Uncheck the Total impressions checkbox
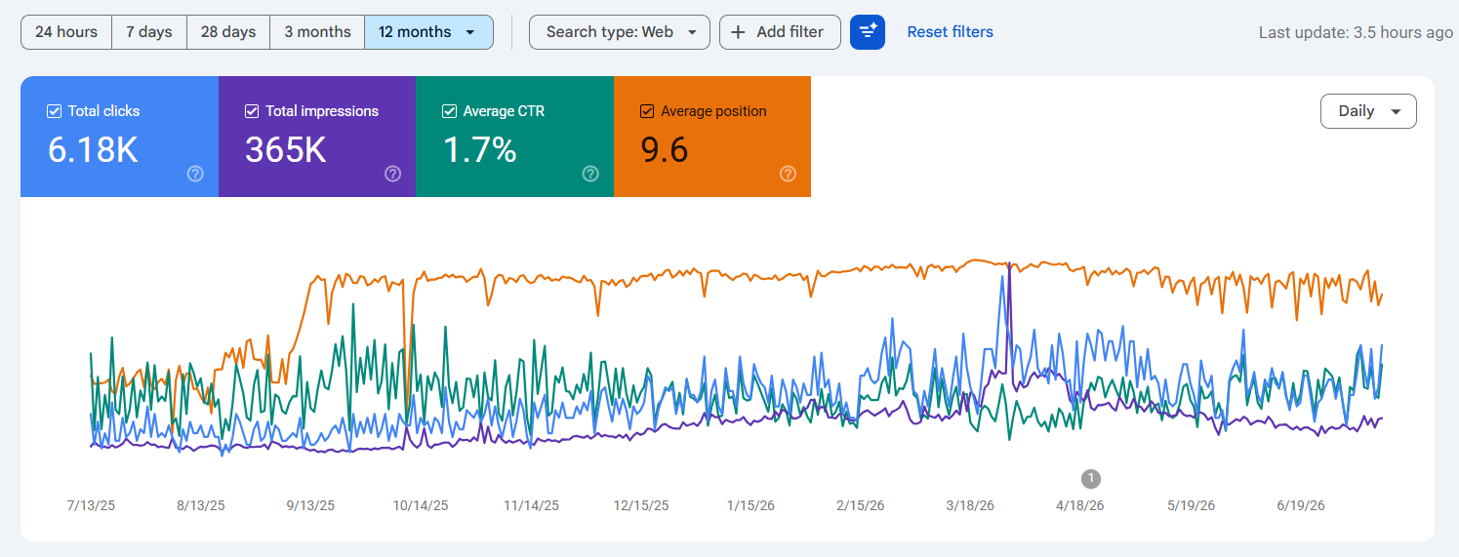 point(252,111)
